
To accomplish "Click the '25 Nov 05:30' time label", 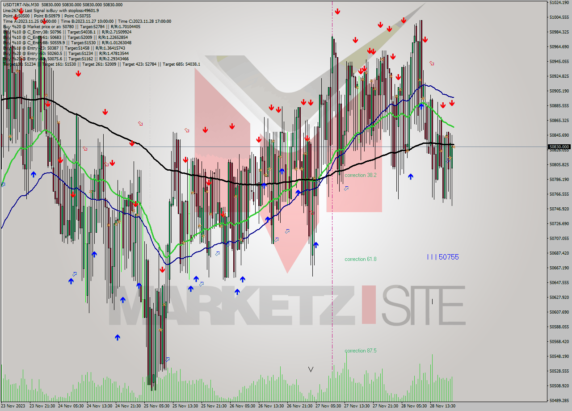I will pos(157,406).
